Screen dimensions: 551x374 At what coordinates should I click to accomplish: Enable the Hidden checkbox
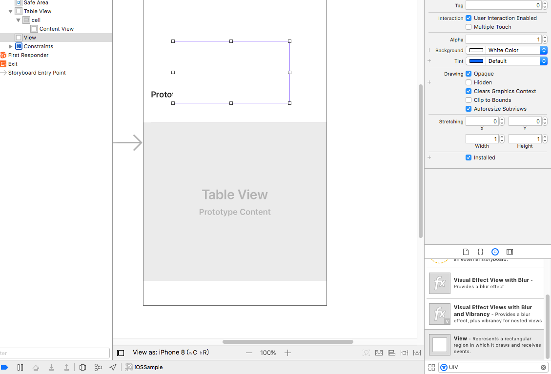(469, 82)
